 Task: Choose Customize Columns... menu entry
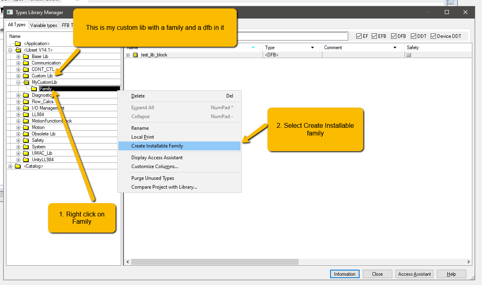179,166
